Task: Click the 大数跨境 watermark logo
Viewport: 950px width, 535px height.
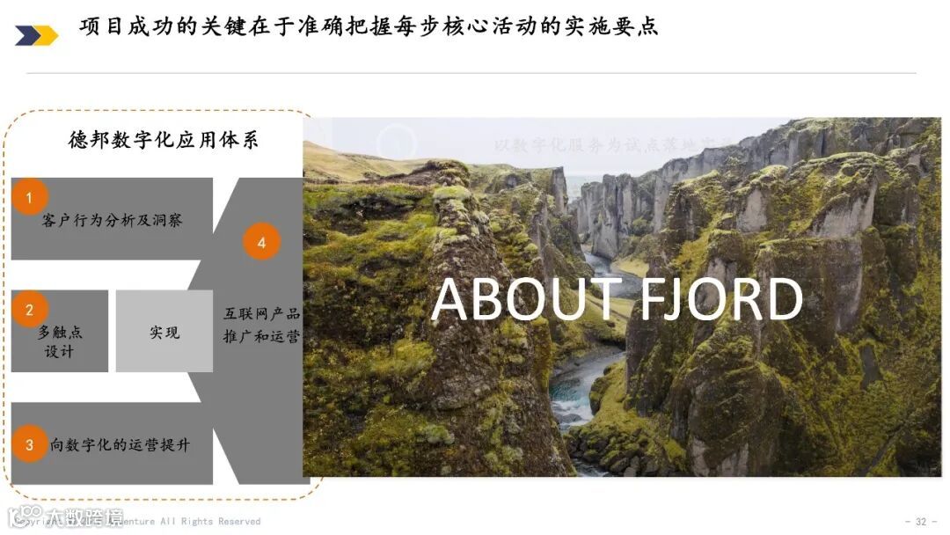Action: [65, 517]
